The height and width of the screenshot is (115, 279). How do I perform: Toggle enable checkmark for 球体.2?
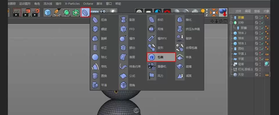pyautogui.click(x=262, y=33)
